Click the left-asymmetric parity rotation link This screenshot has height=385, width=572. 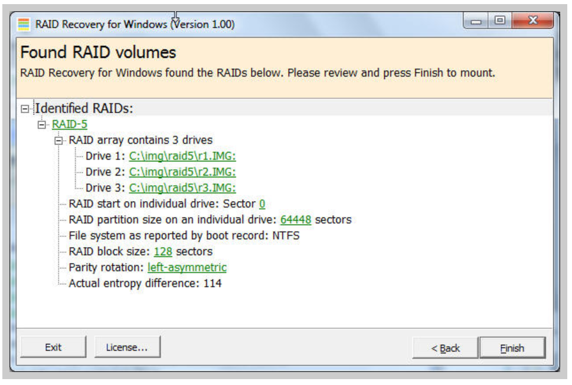(187, 267)
